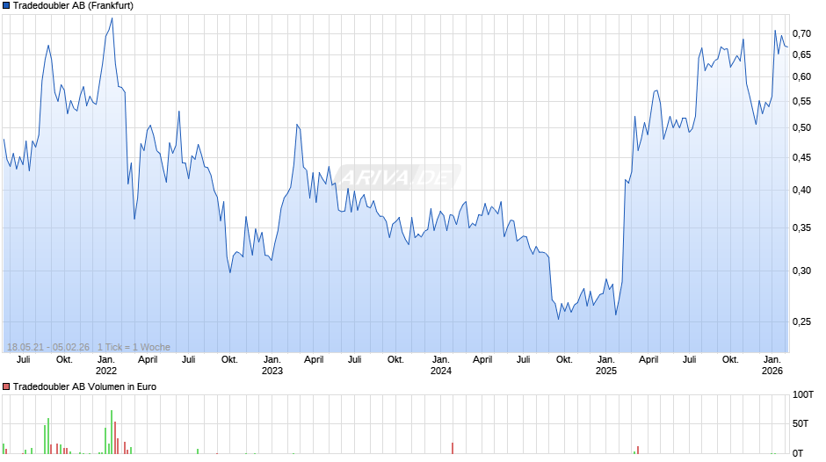The image size is (826, 462).
Task: Click the 'Jan. 2024' time axis label
Action: click(441, 365)
